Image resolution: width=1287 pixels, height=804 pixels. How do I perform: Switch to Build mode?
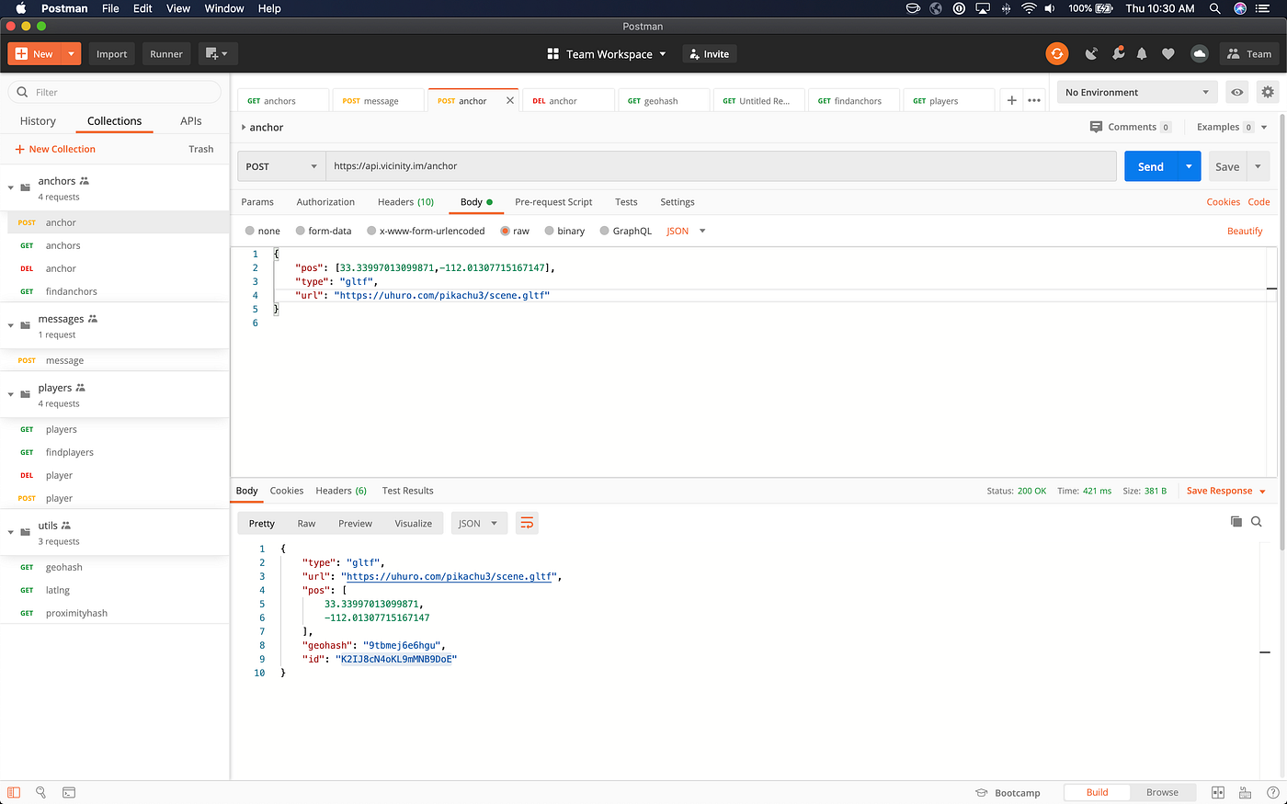1097,792
